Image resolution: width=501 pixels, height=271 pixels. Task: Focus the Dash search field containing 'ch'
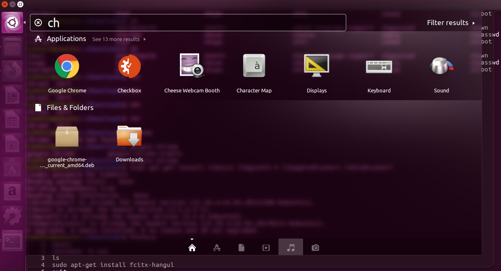188,23
